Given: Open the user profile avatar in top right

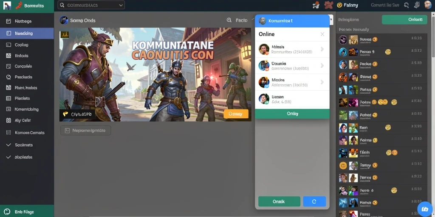Looking at the screenshot, I should 428,5.
